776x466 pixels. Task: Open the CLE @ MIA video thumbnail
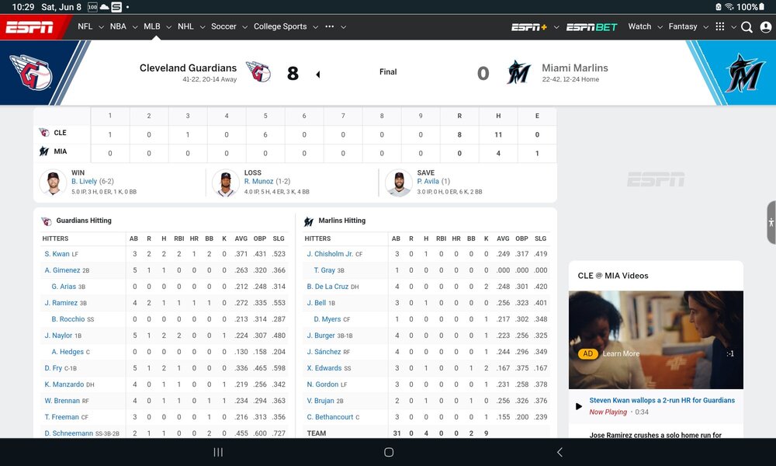click(656, 339)
